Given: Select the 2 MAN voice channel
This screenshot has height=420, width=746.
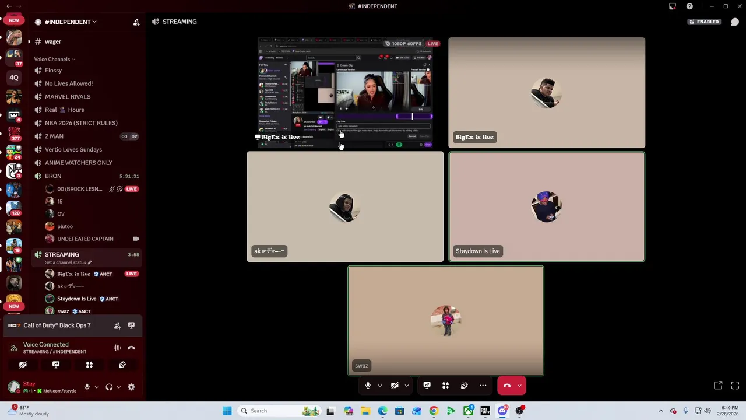Looking at the screenshot, I should pos(86,136).
